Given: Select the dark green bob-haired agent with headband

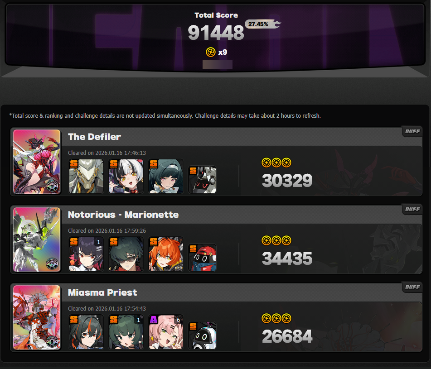Looking at the screenshot, I should 166,176.
